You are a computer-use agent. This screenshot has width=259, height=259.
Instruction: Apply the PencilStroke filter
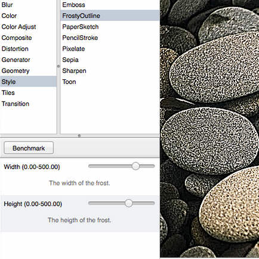pos(110,38)
